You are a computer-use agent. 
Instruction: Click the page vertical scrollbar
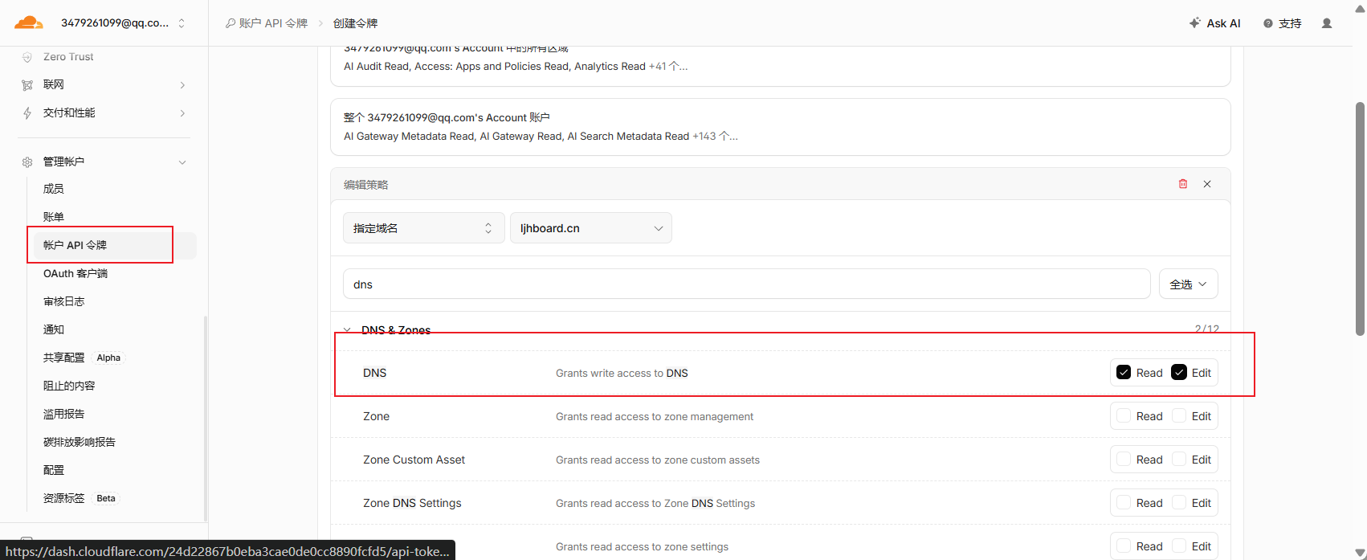[x=1360, y=218]
